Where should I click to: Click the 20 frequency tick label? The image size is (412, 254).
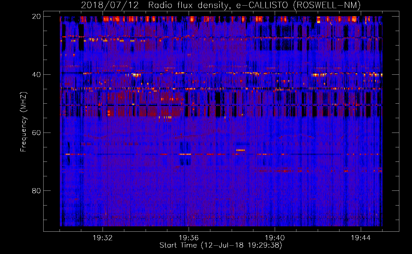(x=36, y=17)
